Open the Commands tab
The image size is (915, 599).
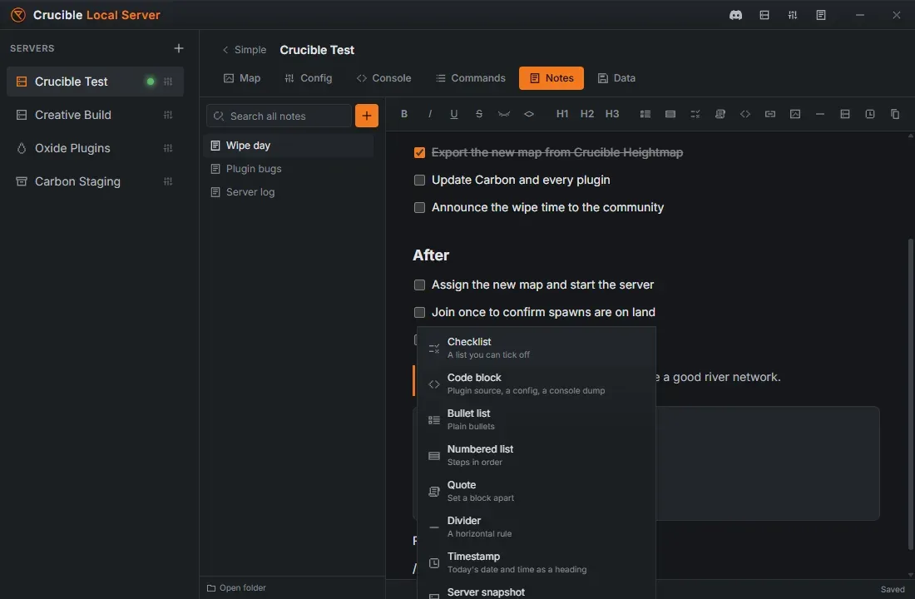pos(470,78)
